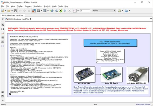Open the Tools menu
The image size is (153, 106).
pyautogui.click(x=60, y=6)
